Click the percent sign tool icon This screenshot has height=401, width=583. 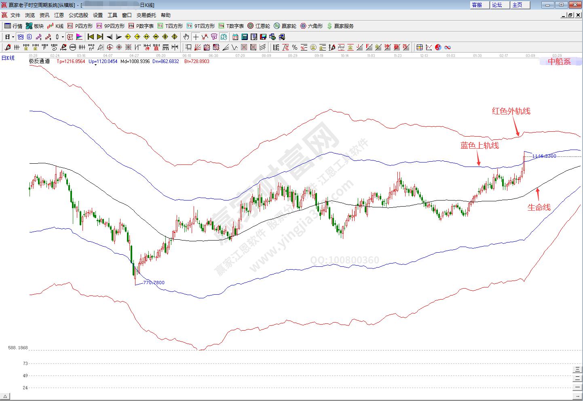[x=295, y=47]
